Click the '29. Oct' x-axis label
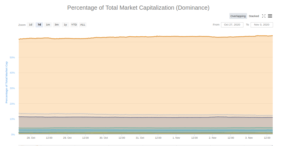Image resolution: width=288 pixels, height=146 pixels. (x=67, y=138)
